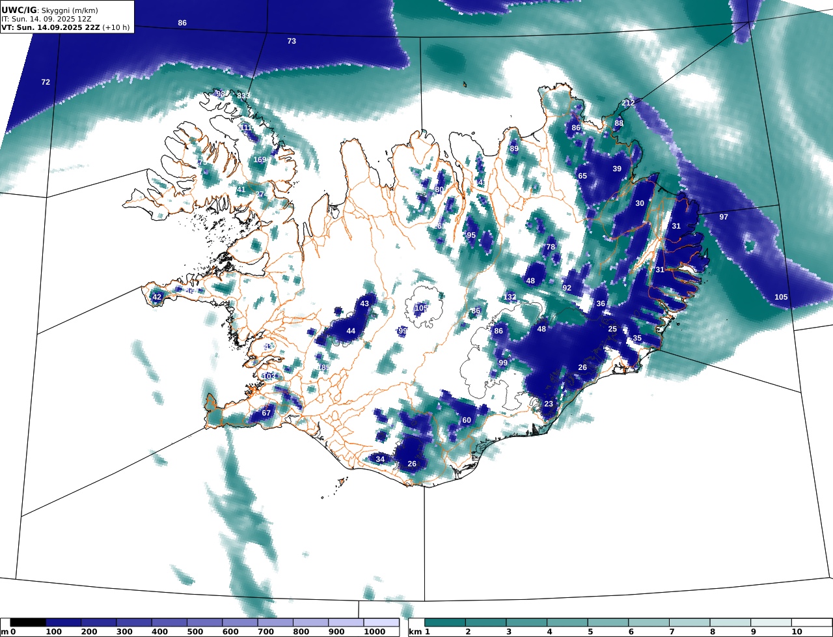Click visibility value 185 in the southwest
Screen dimensions: 833x637
pos(323,367)
